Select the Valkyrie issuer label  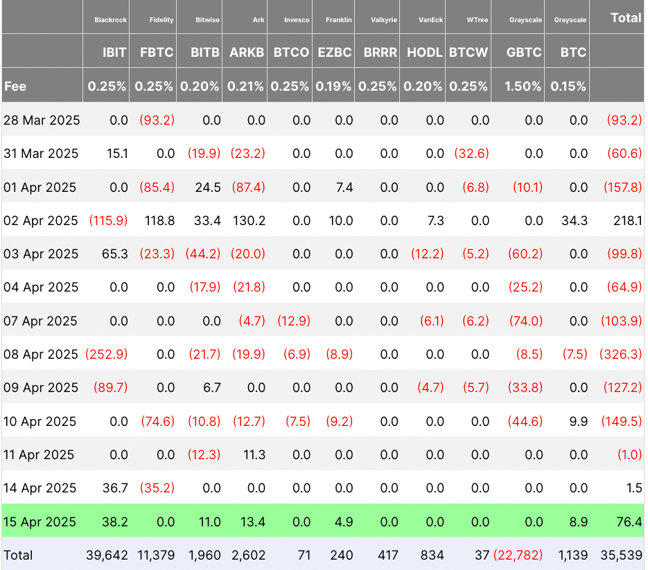click(384, 19)
